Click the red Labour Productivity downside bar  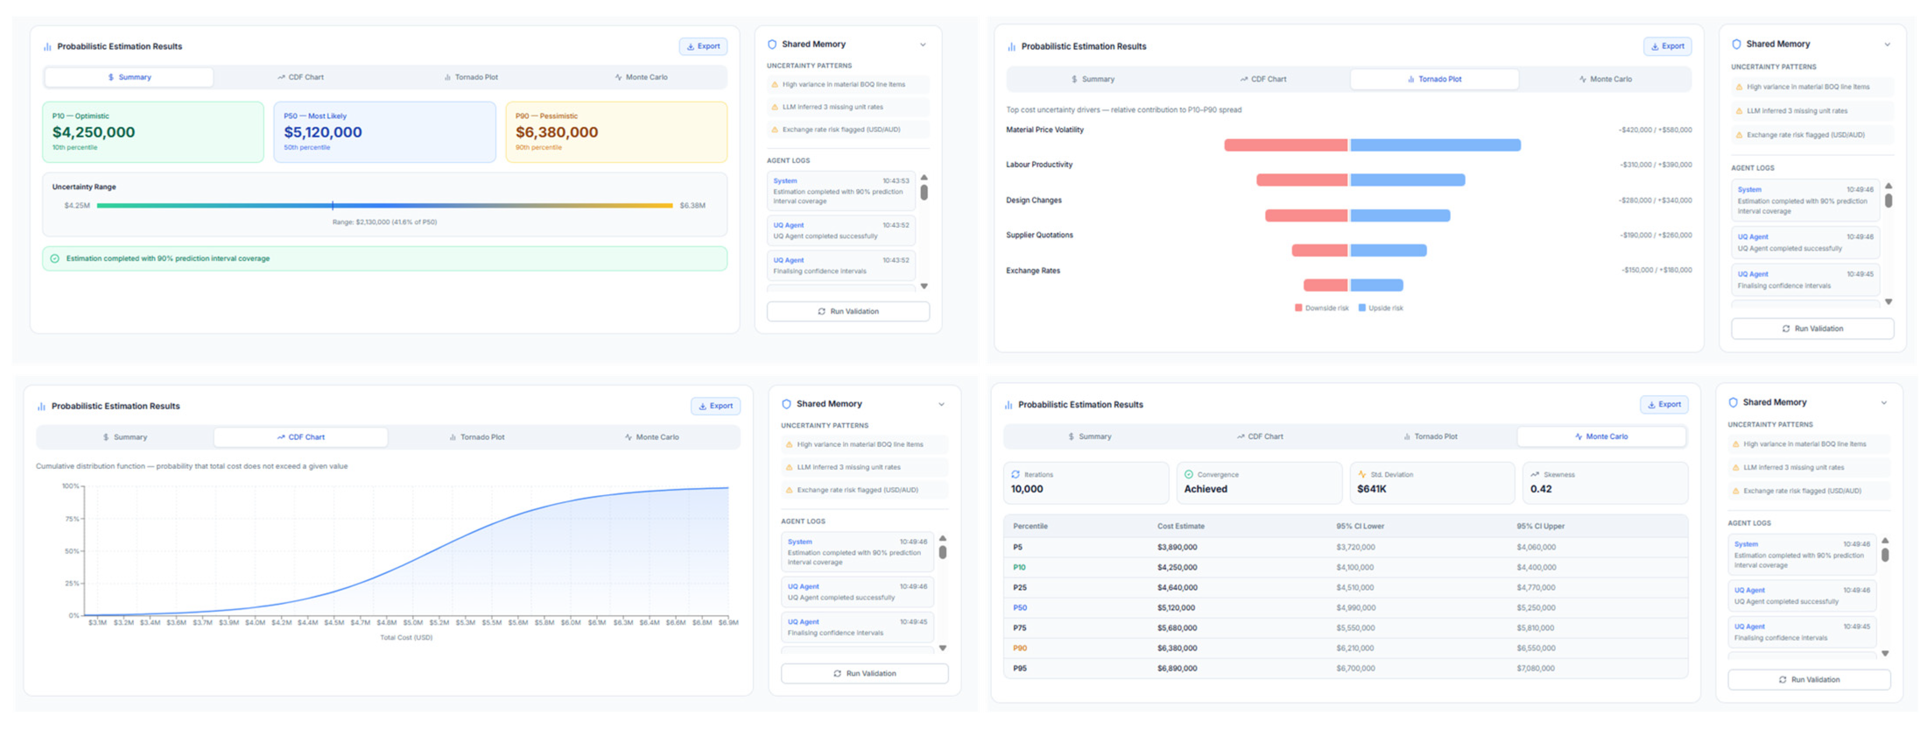[x=1302, y=180]
